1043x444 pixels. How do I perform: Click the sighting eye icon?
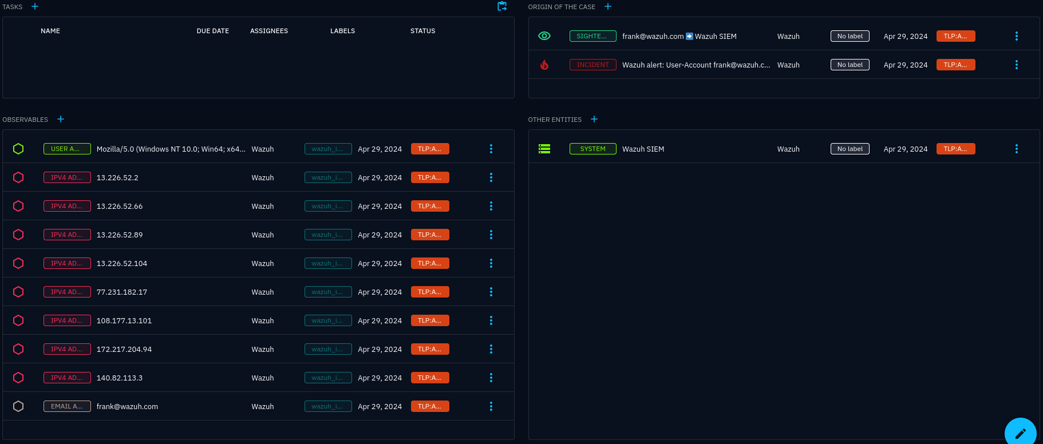tap(544, 36)
